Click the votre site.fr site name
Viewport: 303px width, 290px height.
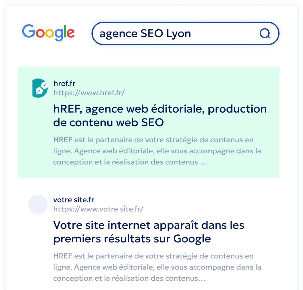point(74,200)
